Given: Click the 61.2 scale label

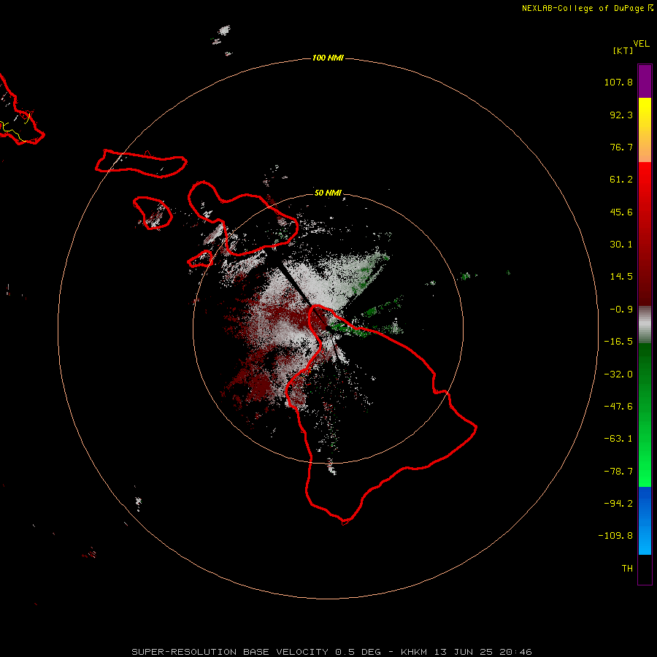Looking at the screenshot, I should click(x=621, y=180).
